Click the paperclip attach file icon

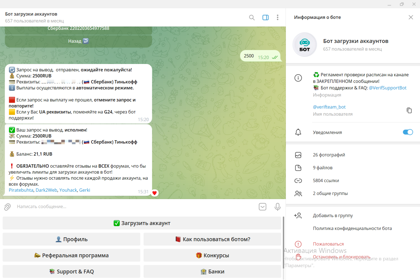tap(7, 207)
